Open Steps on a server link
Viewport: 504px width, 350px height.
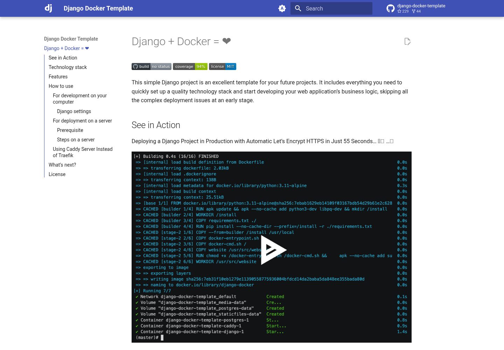pos(76,140)
